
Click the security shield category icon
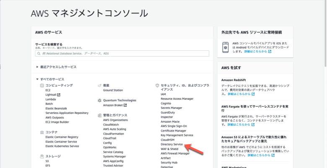coord(157,85)
